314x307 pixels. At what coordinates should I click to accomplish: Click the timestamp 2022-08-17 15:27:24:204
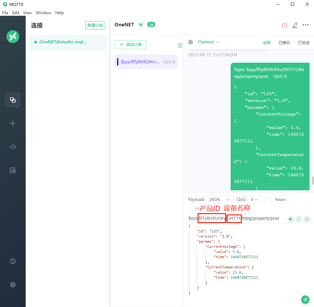click(212, 55)
